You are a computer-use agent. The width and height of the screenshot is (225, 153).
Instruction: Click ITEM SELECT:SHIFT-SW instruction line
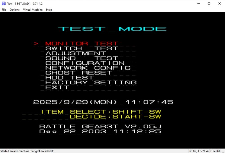point(101,112)
